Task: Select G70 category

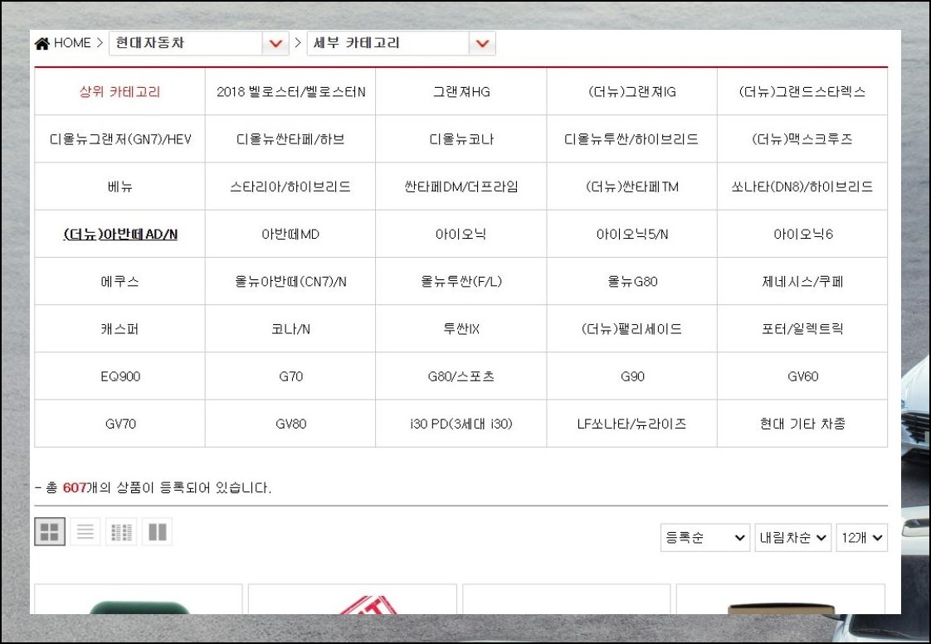Action: [291, 376]
